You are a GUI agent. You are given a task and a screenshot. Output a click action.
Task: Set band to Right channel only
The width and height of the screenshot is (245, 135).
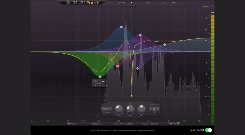point(158,109)
